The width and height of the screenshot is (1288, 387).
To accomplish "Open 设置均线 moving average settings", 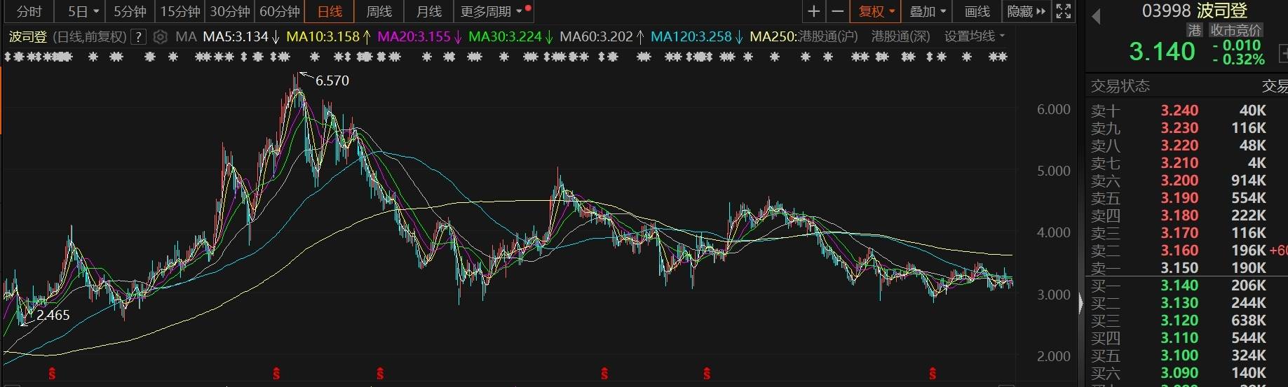I will click(974, 36).
